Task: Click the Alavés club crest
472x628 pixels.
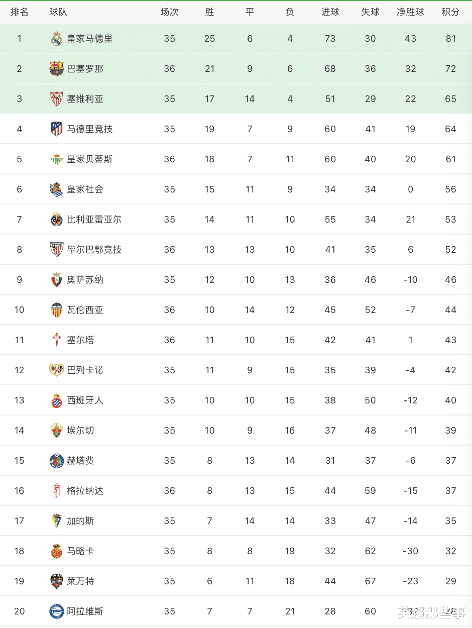Action: point(57,611)
